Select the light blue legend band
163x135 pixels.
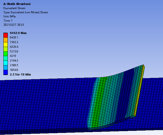pos(6,67)
